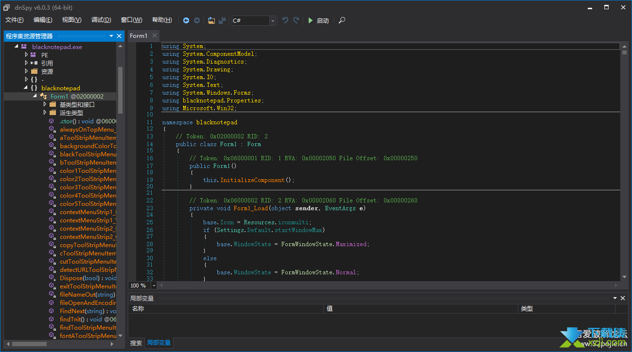This screenshot has width=632, height=352.
Task: Expand the "-" namespace node
Action: coord(27,80)
